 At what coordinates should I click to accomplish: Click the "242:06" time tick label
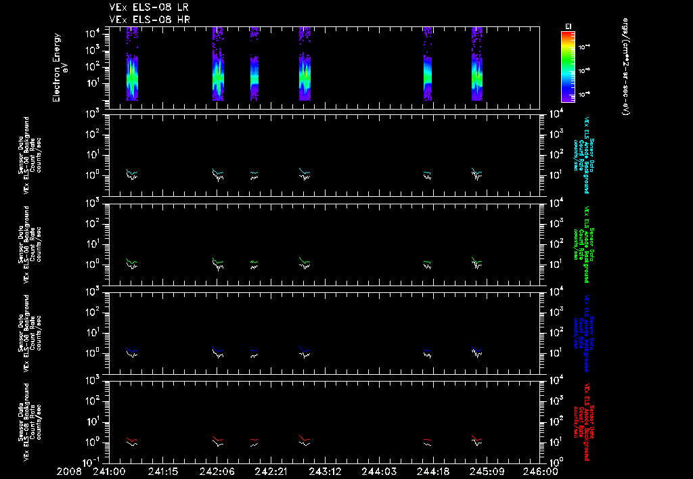point(217,472)
